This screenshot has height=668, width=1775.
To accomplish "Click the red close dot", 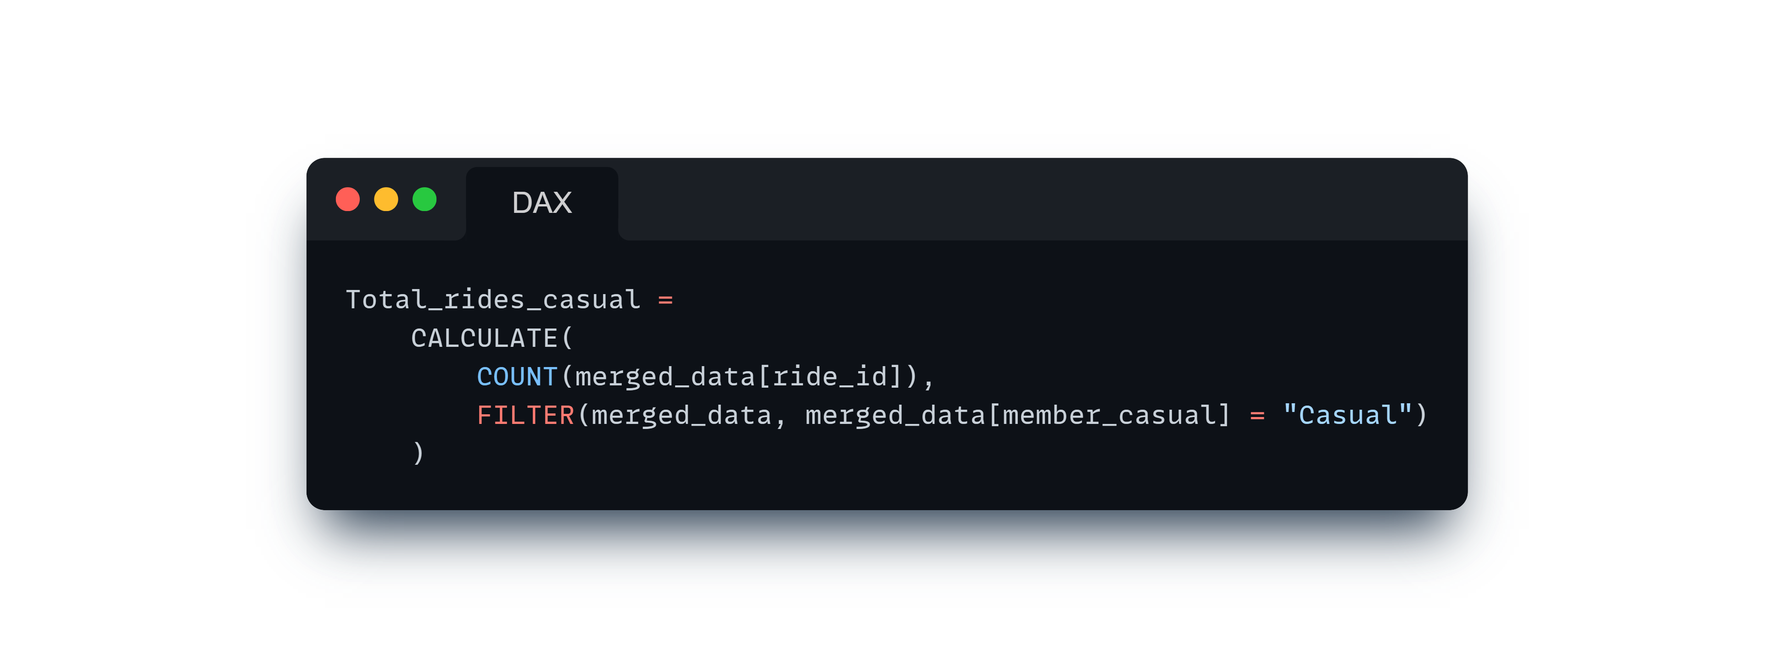I will click(x=347, y=200).
